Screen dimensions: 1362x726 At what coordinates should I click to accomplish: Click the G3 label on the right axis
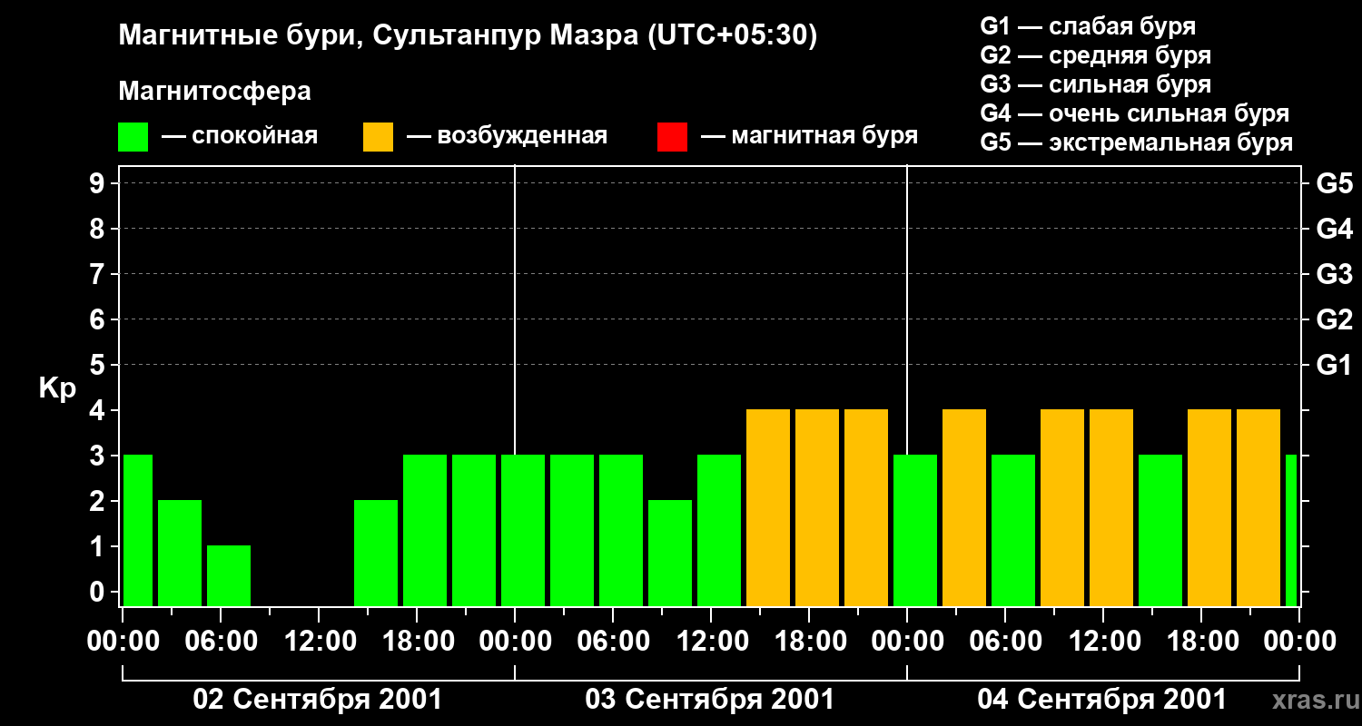1334,274
